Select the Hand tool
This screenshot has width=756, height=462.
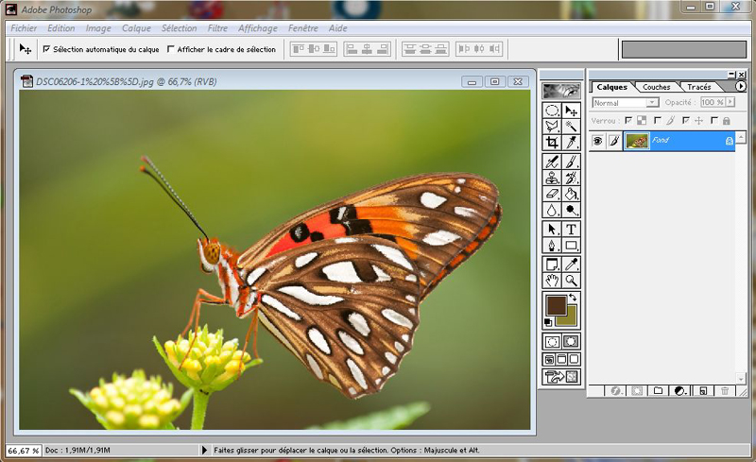point(552,281)
